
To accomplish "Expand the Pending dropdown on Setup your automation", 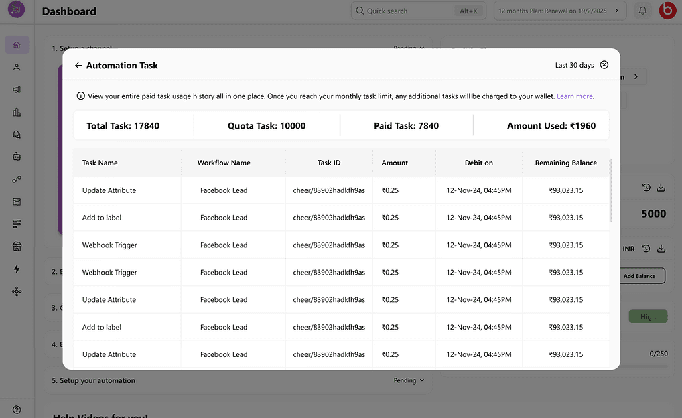I will 409,380.
